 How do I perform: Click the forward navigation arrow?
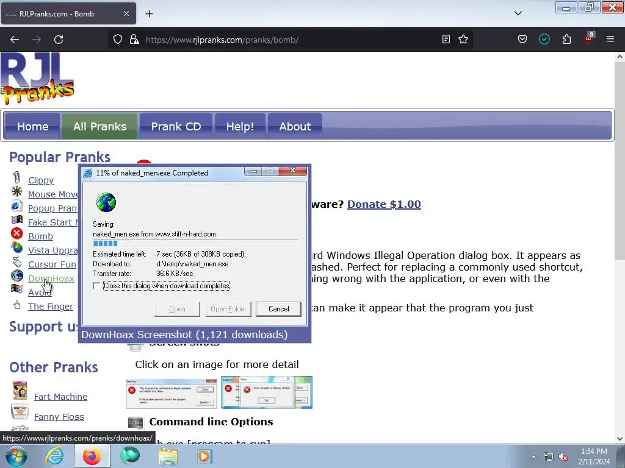point(37,40)
